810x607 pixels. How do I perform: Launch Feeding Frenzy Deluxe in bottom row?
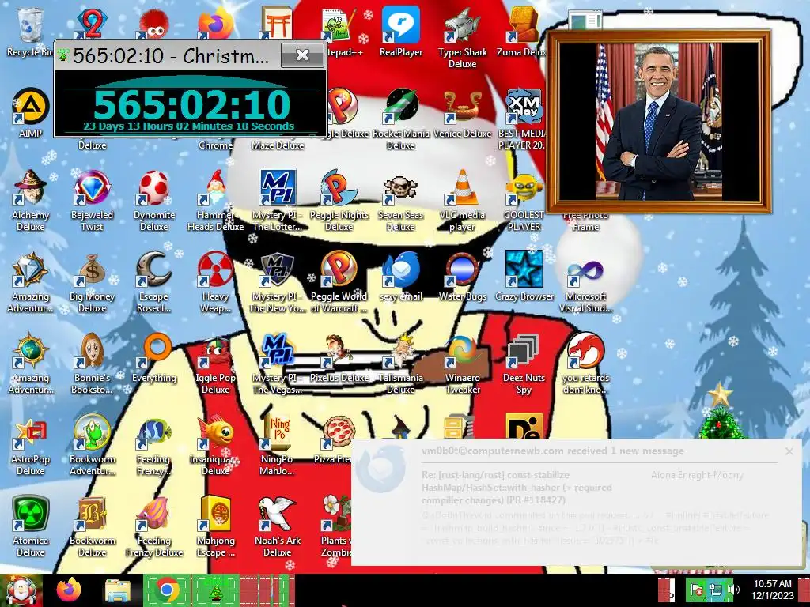pyautogui.click(x=154, y=527)
